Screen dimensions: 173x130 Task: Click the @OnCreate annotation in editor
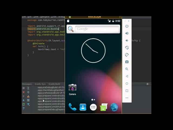[x=38, y=43]
